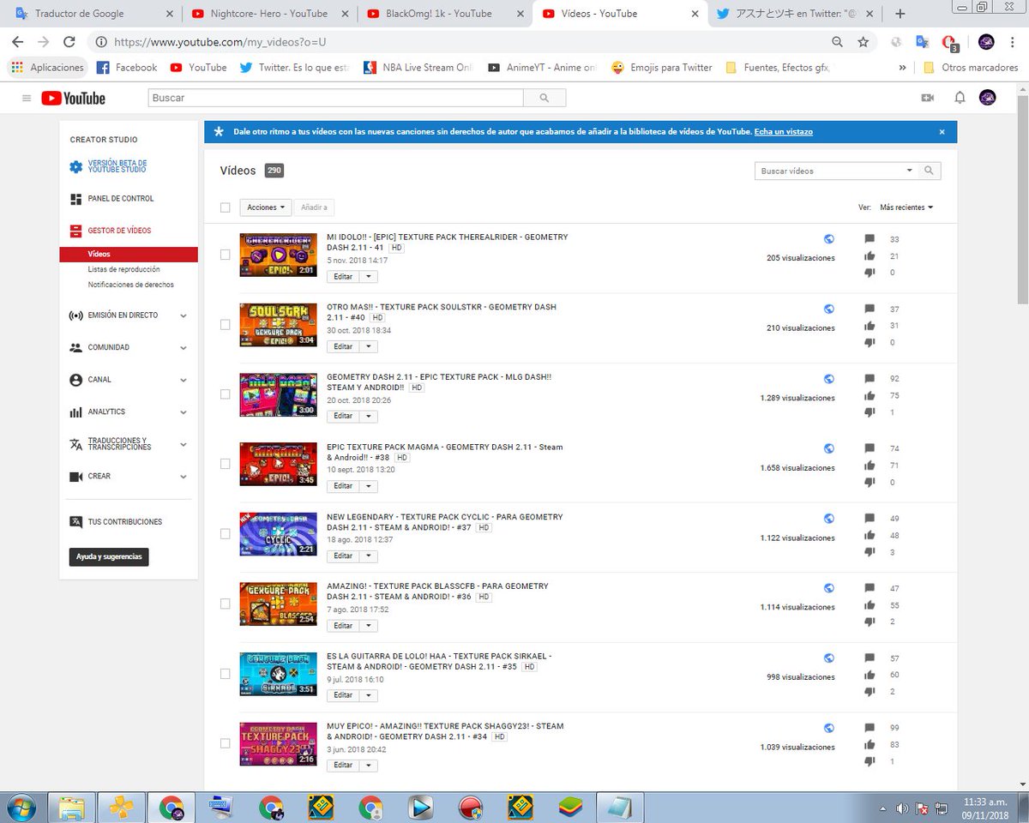Click comments icon for BLASSCFB video
The width and height of the screenshot is (1029, 823).
click(870, 589)
